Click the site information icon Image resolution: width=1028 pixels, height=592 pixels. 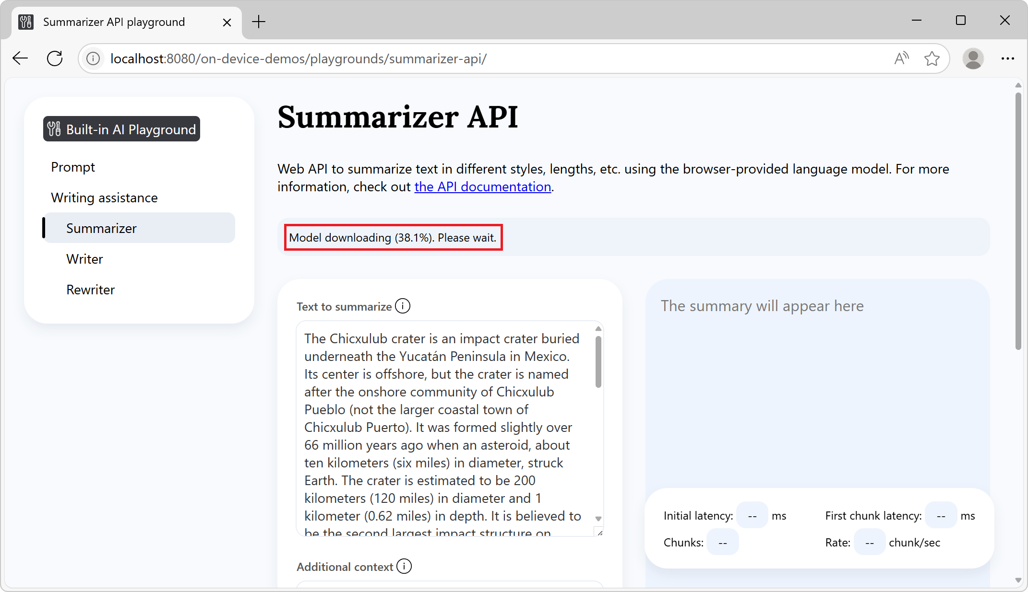[93, 58]
